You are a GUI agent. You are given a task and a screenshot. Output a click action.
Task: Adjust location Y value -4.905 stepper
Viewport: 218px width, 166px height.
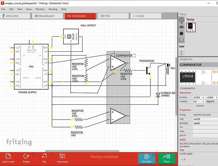coord(216,98)
